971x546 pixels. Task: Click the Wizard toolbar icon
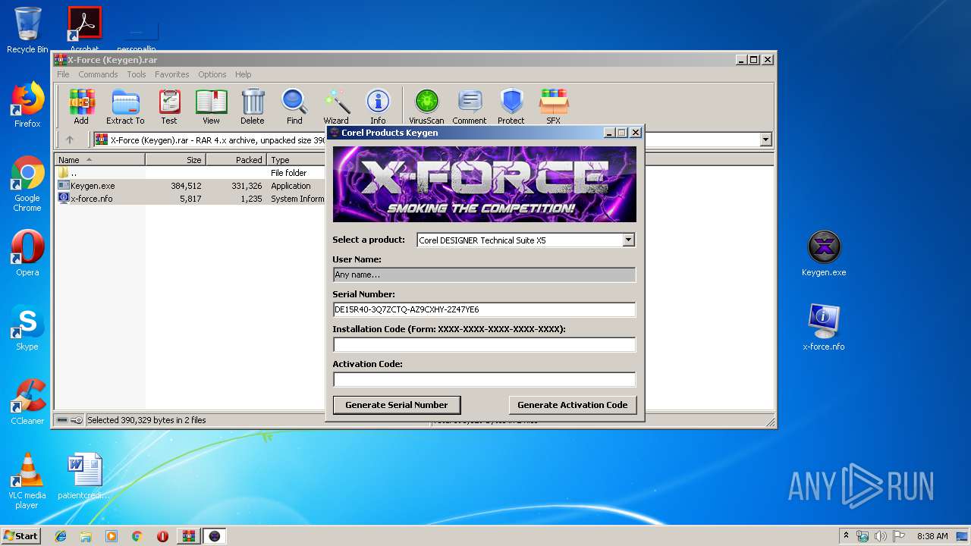click(336, 106)
